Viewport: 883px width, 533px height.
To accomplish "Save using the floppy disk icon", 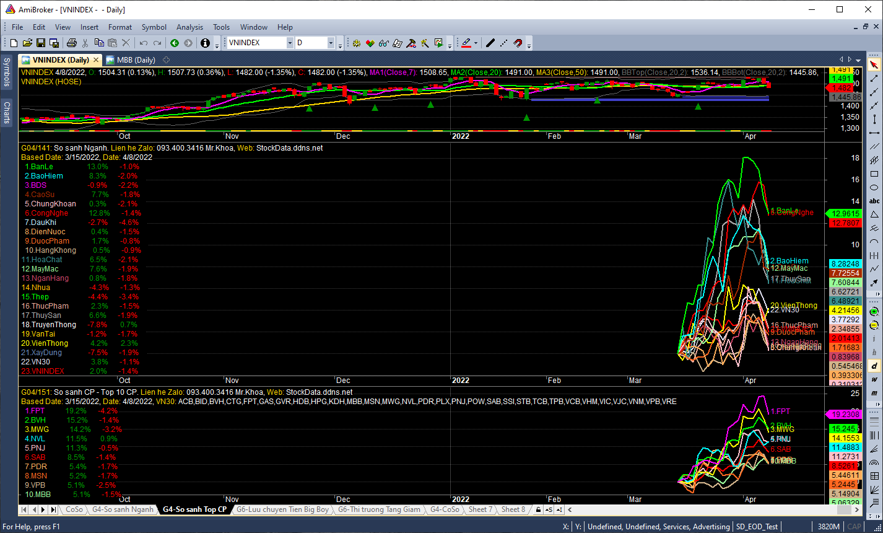I will pyautogui.click(x=40, y=43).
